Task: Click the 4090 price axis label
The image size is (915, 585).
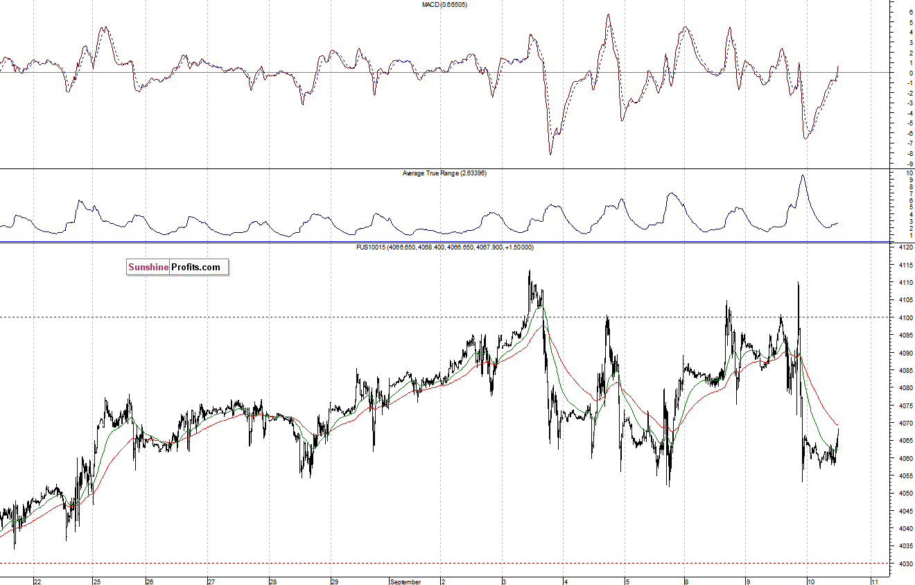Action: 905,353
